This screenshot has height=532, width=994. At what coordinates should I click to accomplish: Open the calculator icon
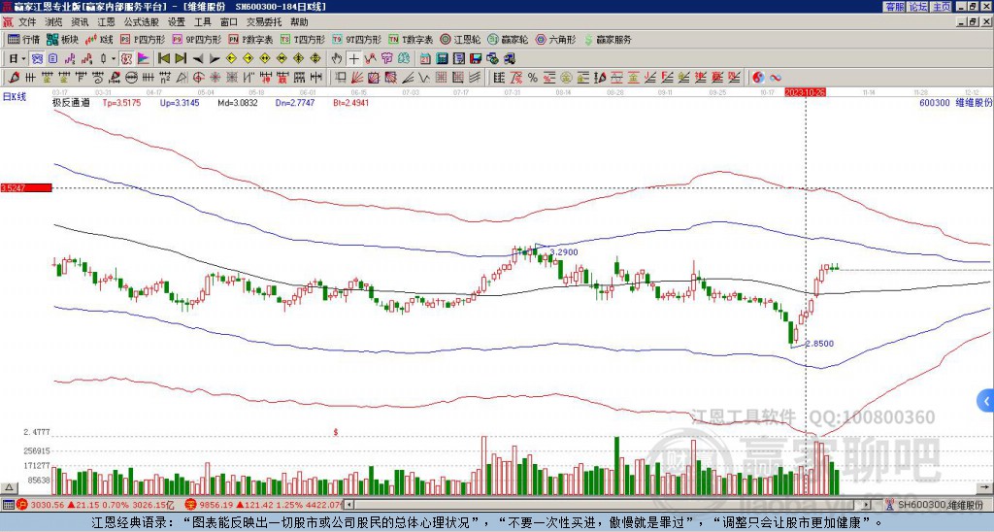(442, 58)
